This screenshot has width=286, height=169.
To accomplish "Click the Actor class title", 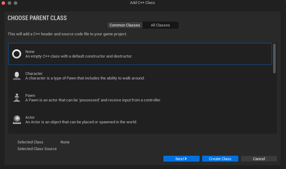I will tap(30, 117).
